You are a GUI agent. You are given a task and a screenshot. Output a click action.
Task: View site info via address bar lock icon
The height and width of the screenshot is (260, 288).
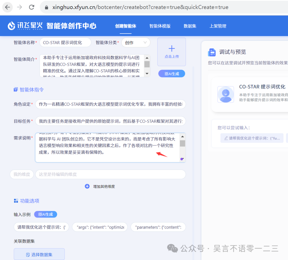coord(46,7)
